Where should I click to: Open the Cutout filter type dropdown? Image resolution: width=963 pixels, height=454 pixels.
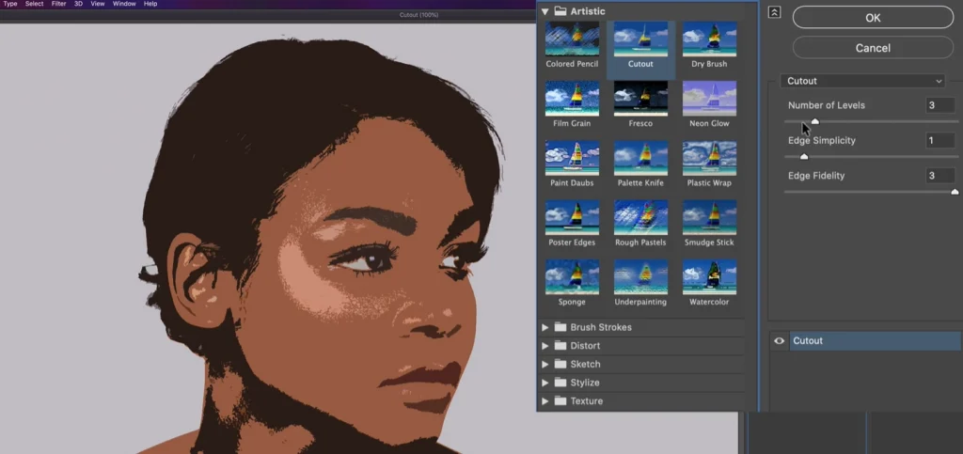pos(862,81)
